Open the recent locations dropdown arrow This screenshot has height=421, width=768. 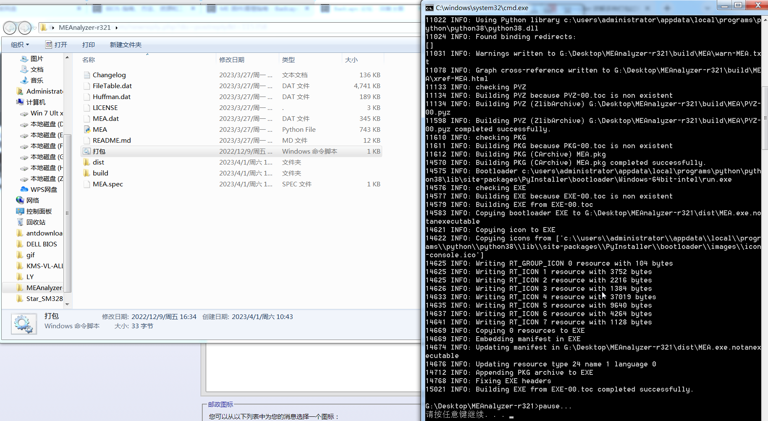34,28
